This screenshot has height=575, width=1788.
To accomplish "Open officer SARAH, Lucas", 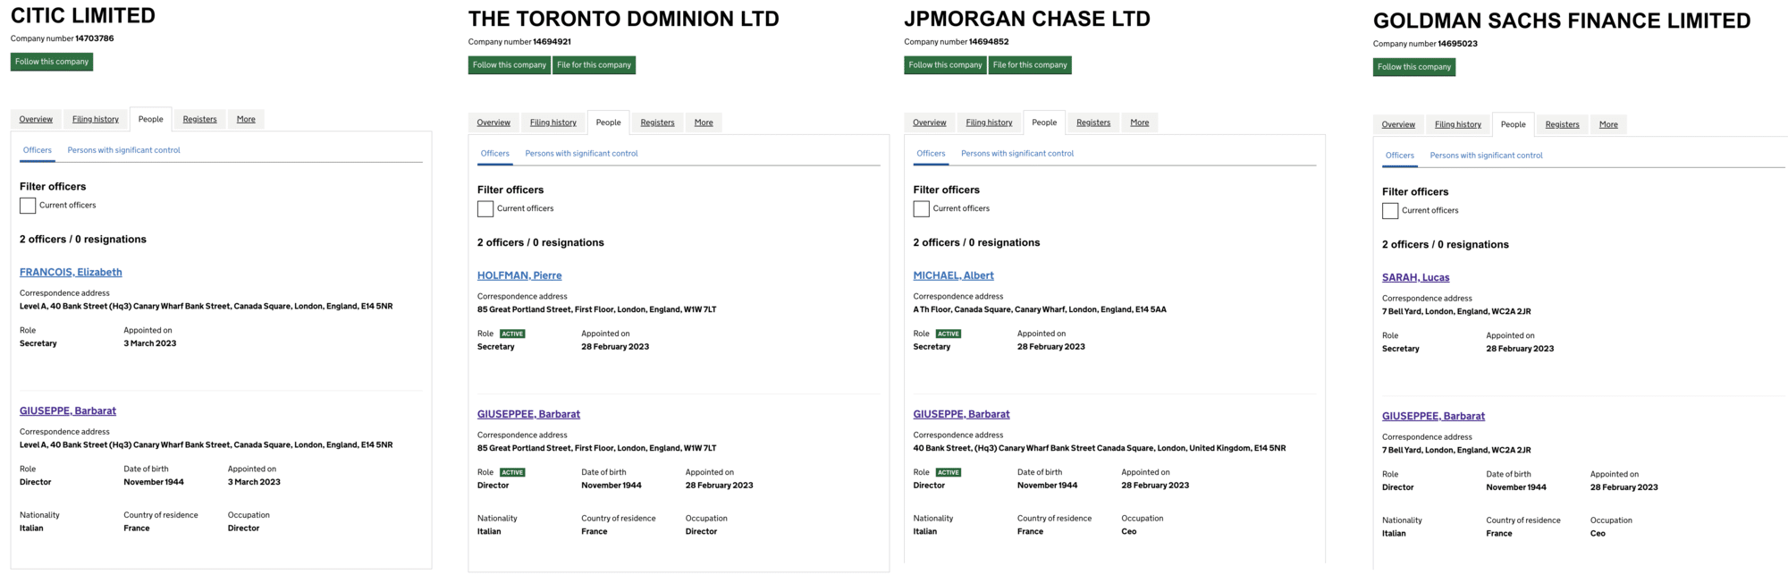I will (1416, 277).
